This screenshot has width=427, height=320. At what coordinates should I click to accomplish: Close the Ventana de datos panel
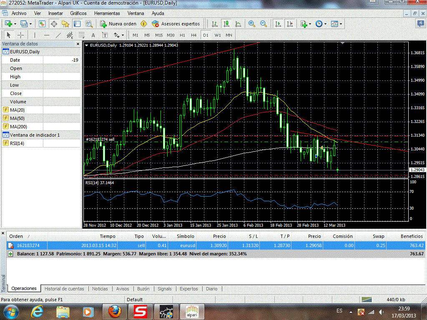(x=78, y=44)
